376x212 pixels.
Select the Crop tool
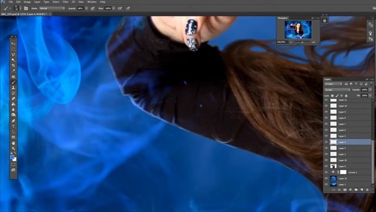[x=13, y=65]
